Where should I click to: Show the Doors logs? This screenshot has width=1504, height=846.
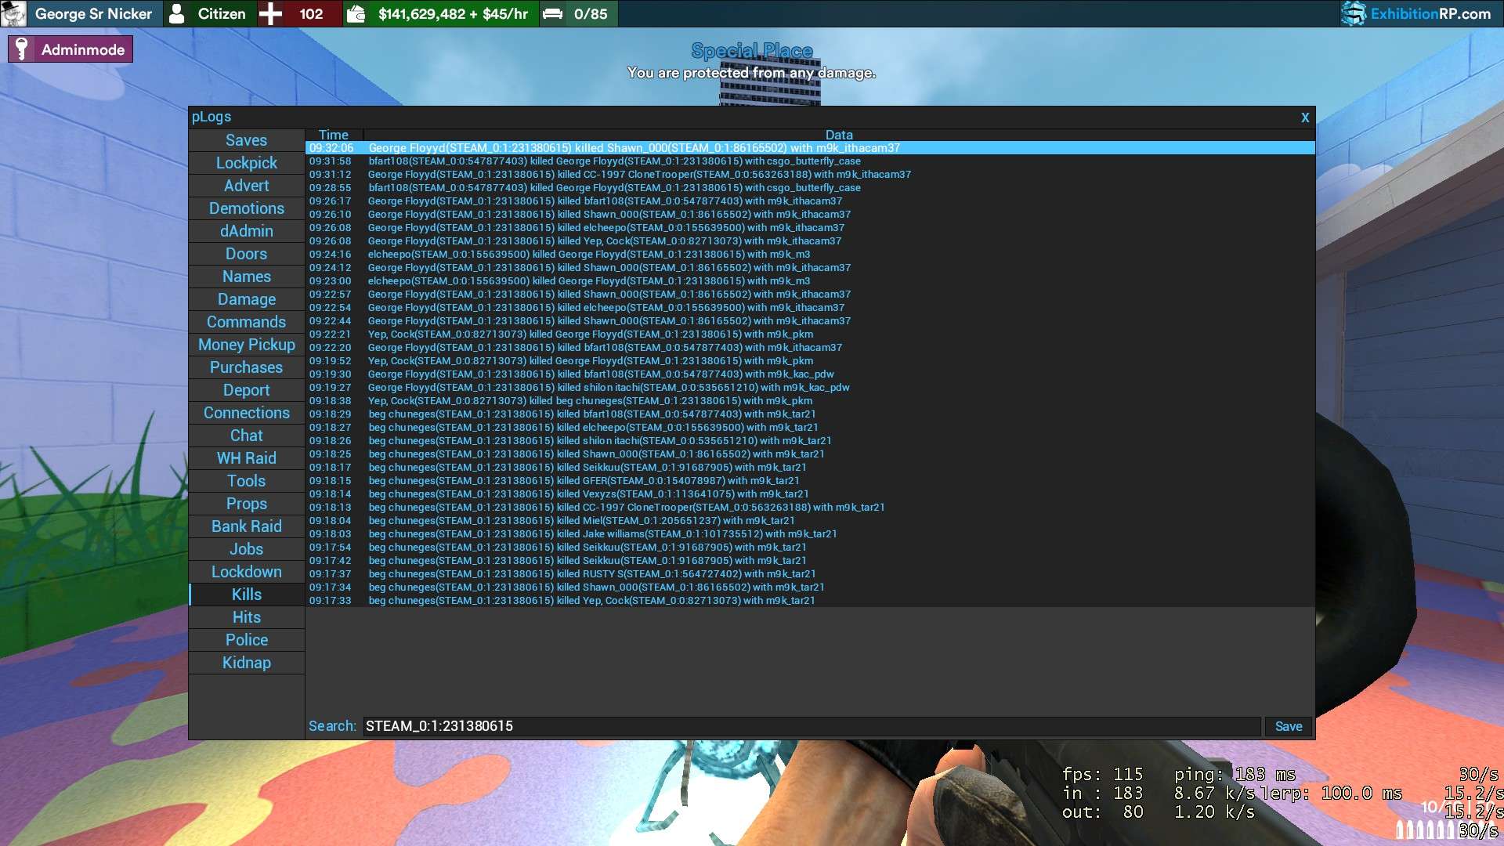pyautogui.click(x=247, y=254)
